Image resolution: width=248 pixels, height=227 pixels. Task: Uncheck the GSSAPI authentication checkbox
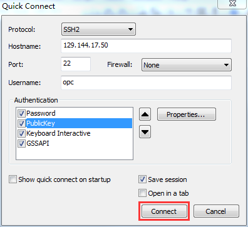(x=21, y=143)
